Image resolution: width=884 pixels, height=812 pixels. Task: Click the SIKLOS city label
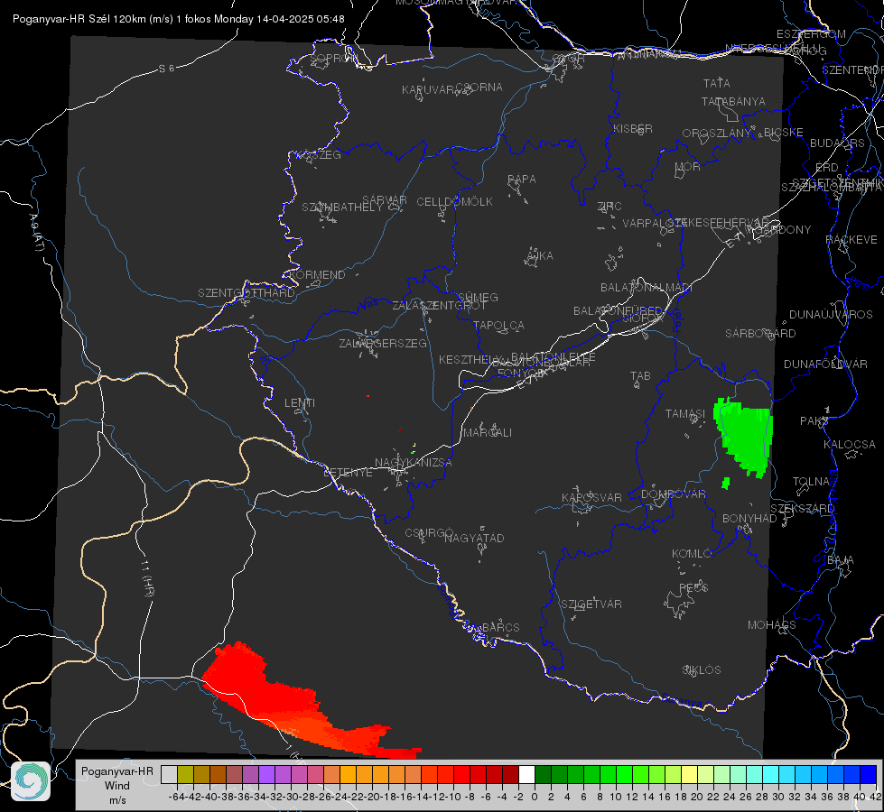(702, 670)
